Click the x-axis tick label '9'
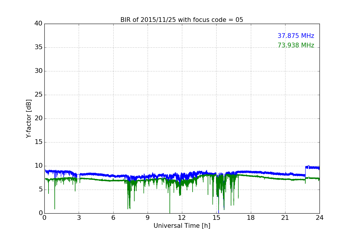Image resolution: width=355 pixels, height=237 pixels. click(148, 217)
